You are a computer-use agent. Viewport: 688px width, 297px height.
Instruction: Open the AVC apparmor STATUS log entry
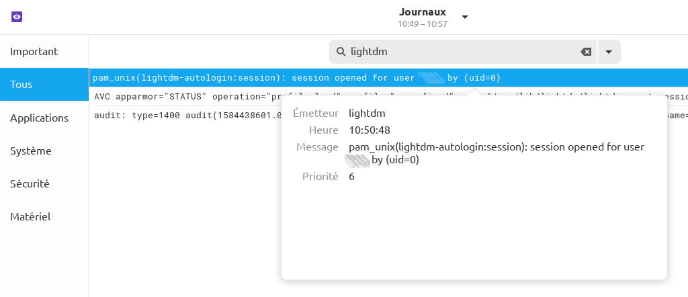pos(181,96)
